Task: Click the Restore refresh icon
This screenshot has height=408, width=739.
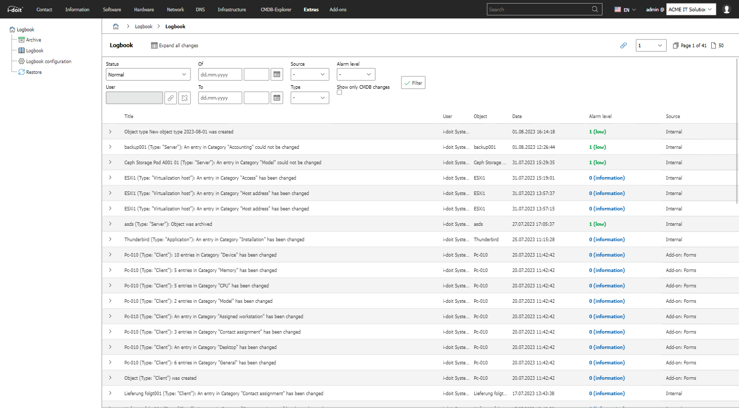Action: pos(22,72)
